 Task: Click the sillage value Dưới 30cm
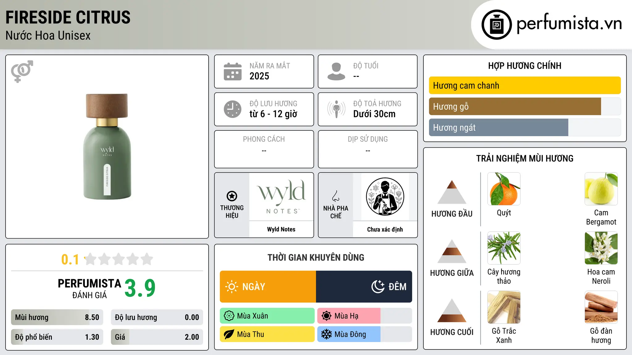point(374,114)
